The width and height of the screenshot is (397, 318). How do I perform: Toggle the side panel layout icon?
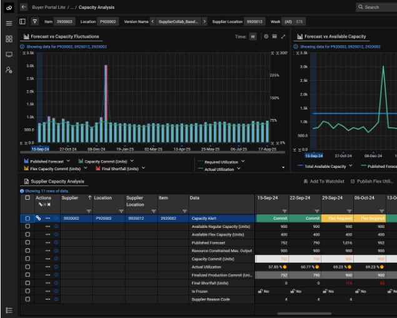click(x=23, y=21)
